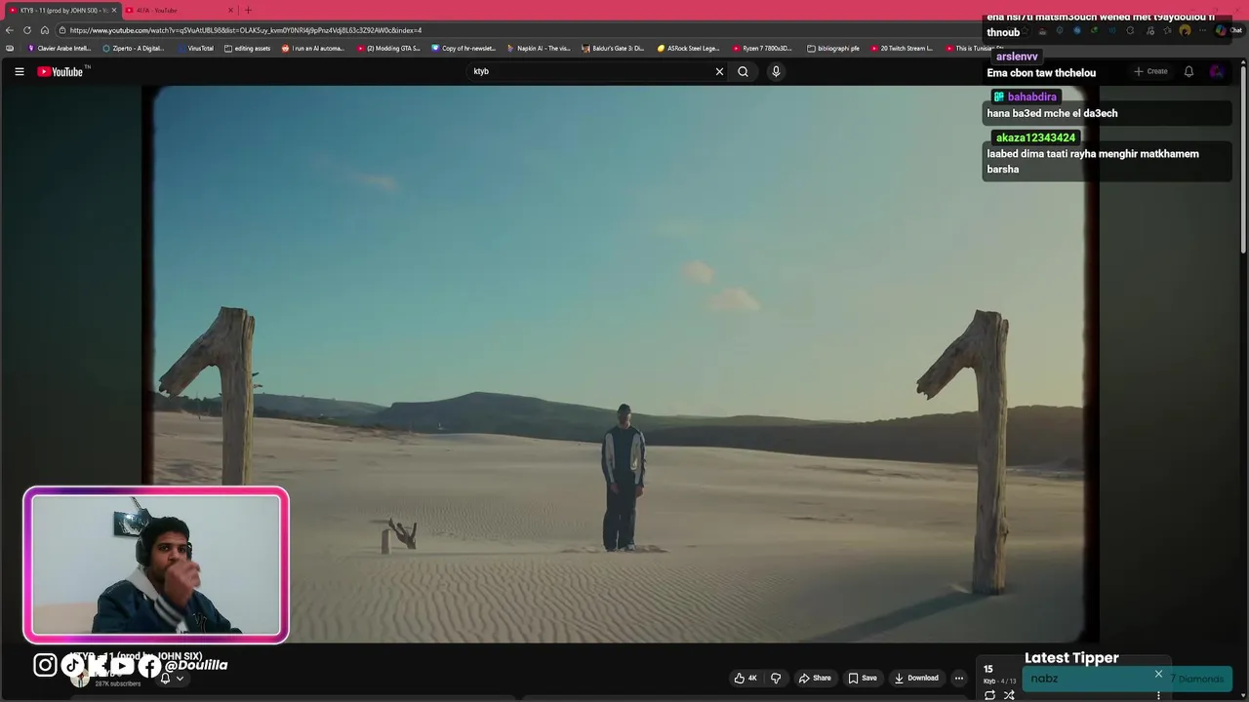Open the 'Modding GTA S...' bookmark
Viewport: 1249px width, 702px height.
pos(388,48)
